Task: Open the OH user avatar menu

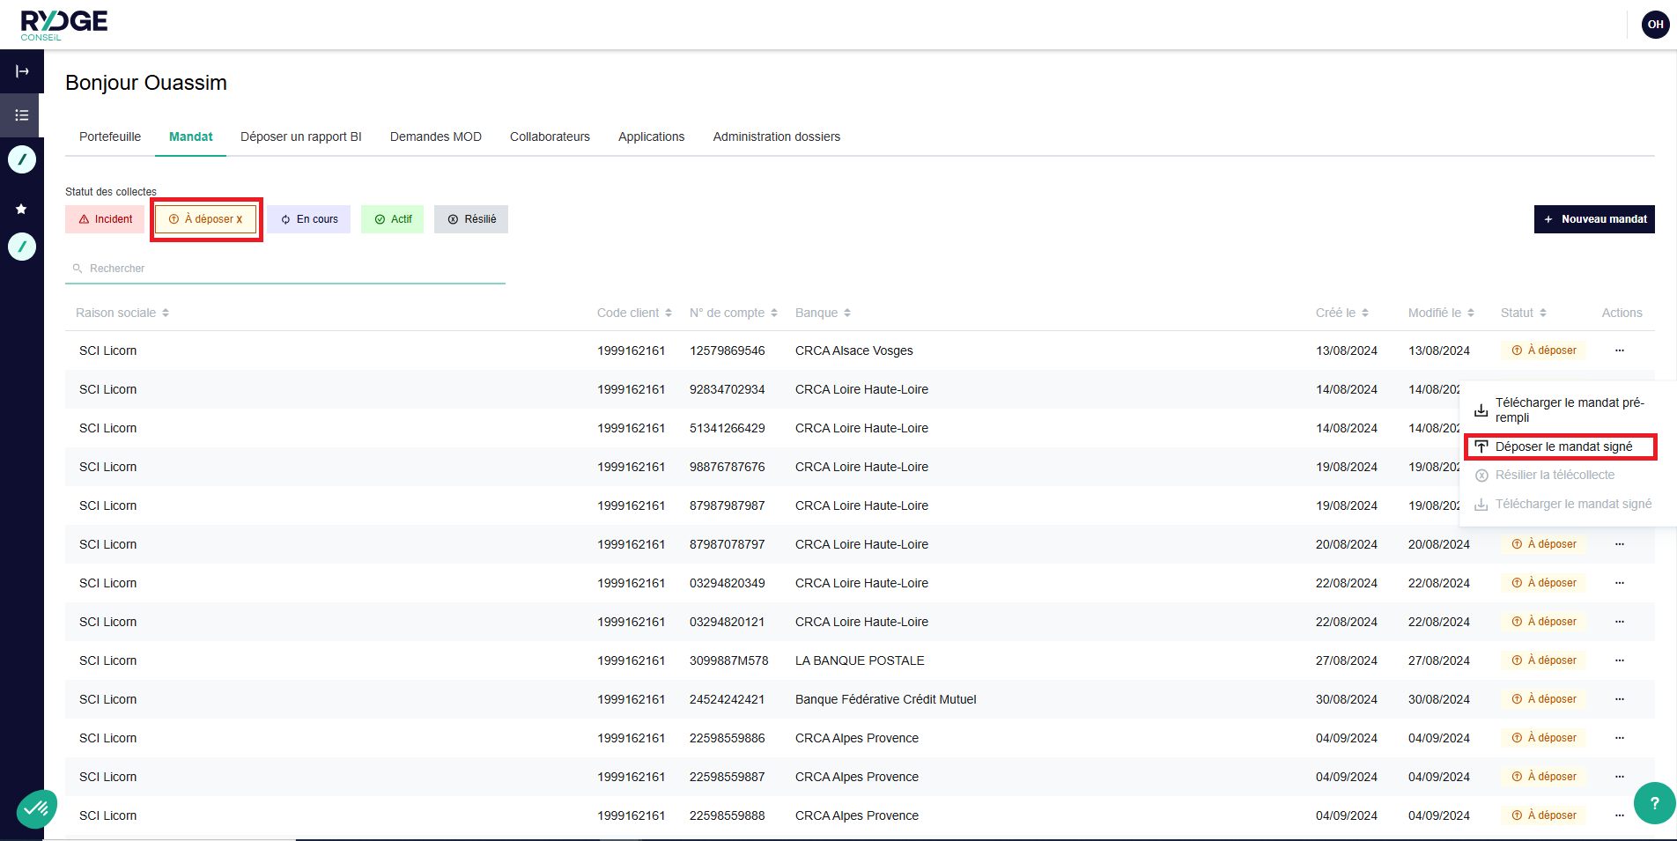Action: click(1655, 25)
